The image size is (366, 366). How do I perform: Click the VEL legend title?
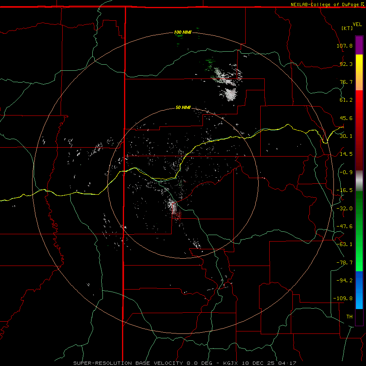point(357,24)
